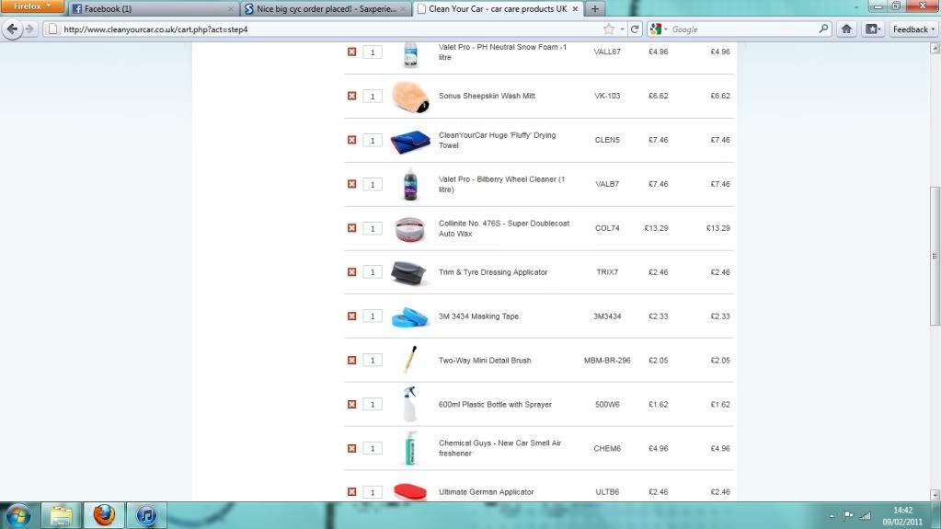Remove Two-Way Mini Detail Brush
This screenshot has height=529, width=941.
pyautogui.click(x=351, y=361)
